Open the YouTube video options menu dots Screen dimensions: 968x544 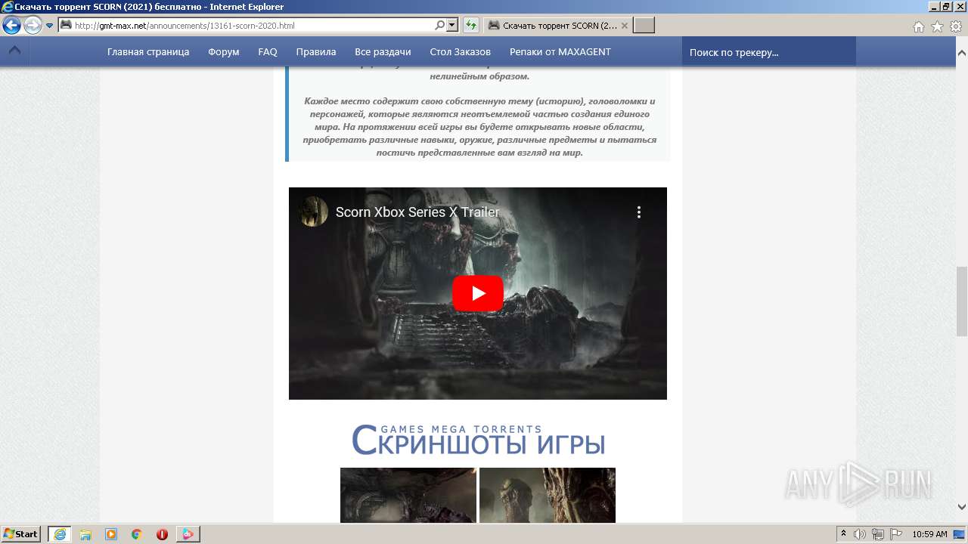639,212
